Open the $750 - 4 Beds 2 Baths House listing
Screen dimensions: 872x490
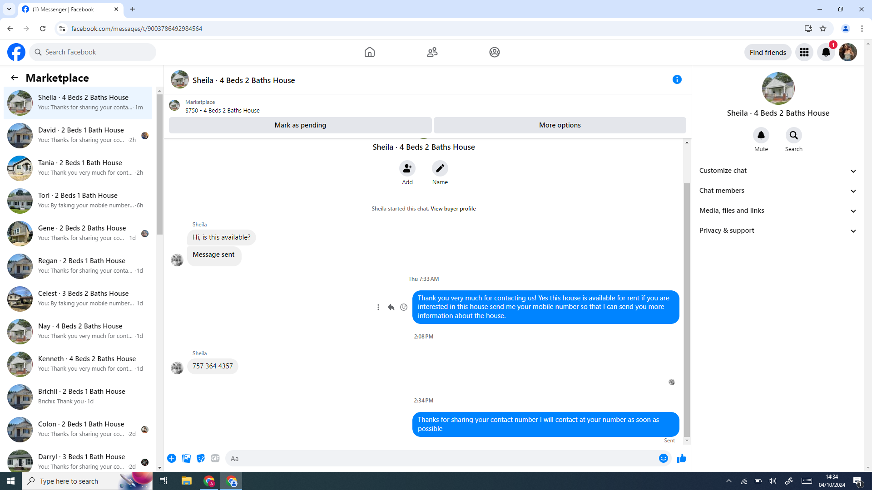[223, 110]
